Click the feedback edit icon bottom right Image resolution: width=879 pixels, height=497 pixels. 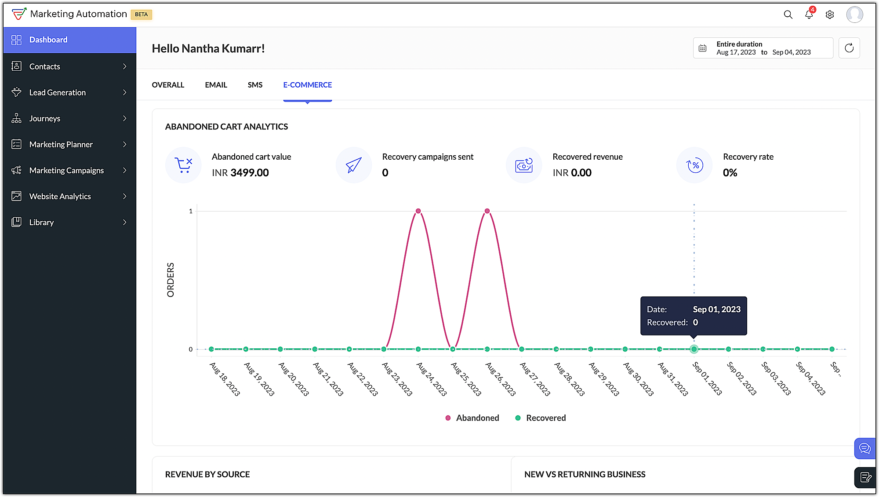(x=865, y=477)
